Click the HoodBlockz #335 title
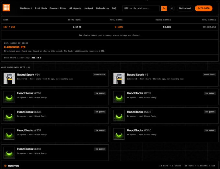 [29, 112]
